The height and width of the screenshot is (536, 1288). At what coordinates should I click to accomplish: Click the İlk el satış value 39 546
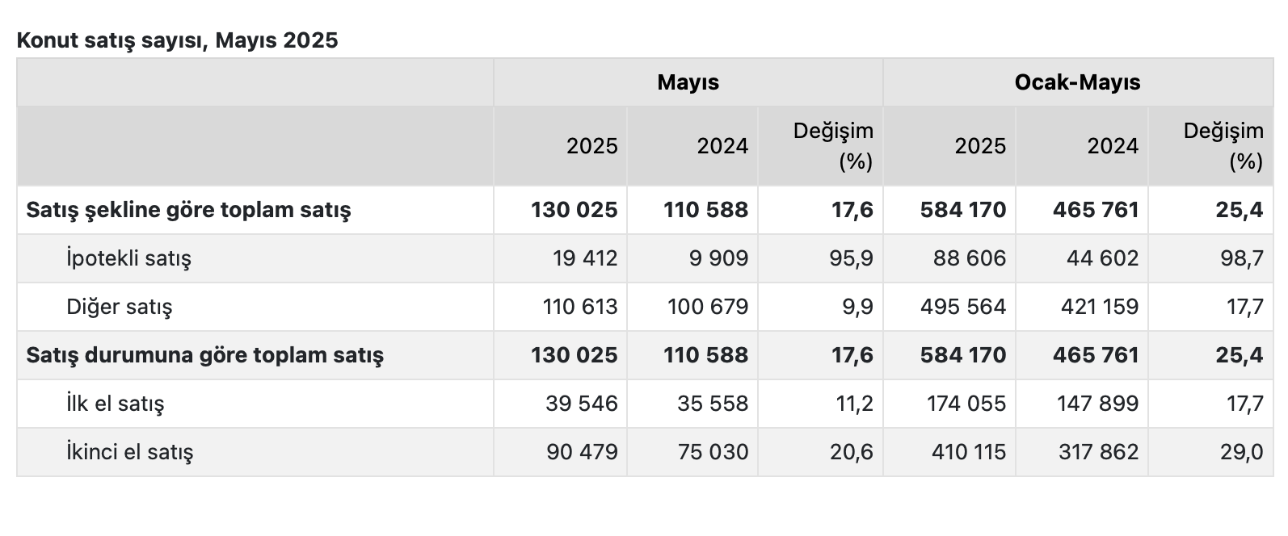coord(581,404)
